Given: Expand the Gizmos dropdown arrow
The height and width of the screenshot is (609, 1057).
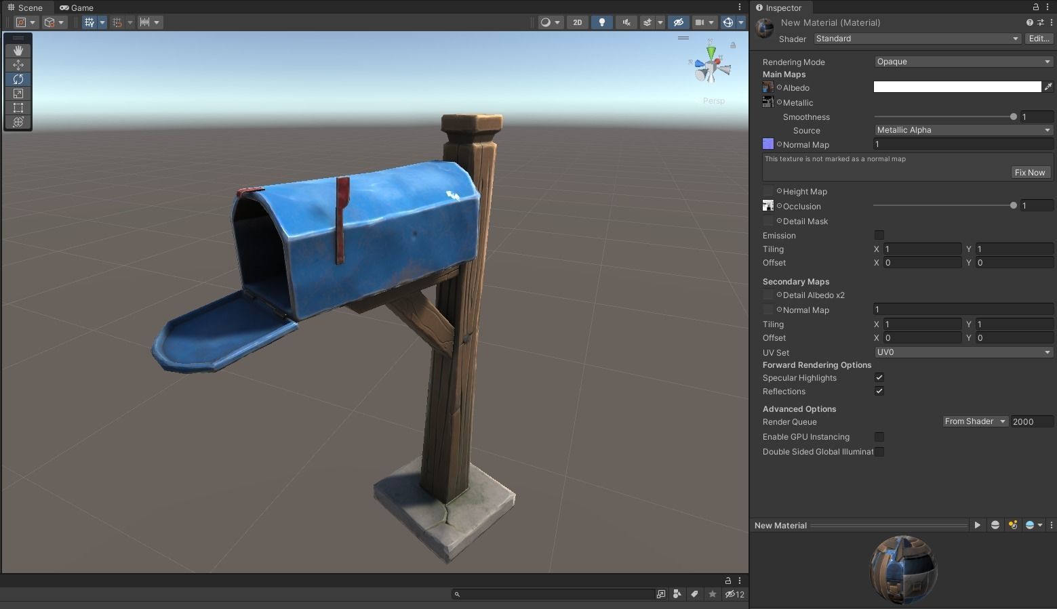Looking at the screenshot, I should tap(740, 22).
